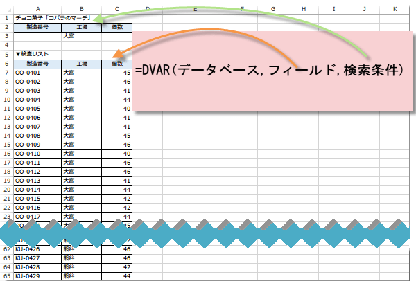
Task: Select column K header
Action: [395, 9]
